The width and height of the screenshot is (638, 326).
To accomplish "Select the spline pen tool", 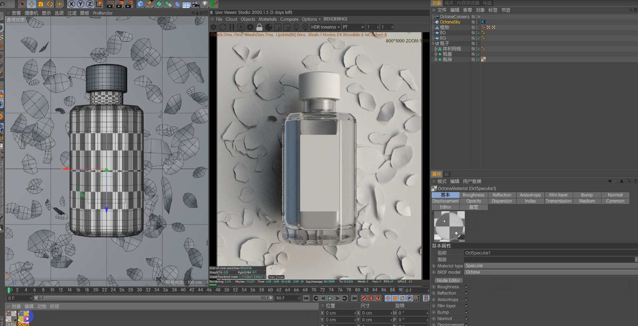I will (x=150, y=4).
